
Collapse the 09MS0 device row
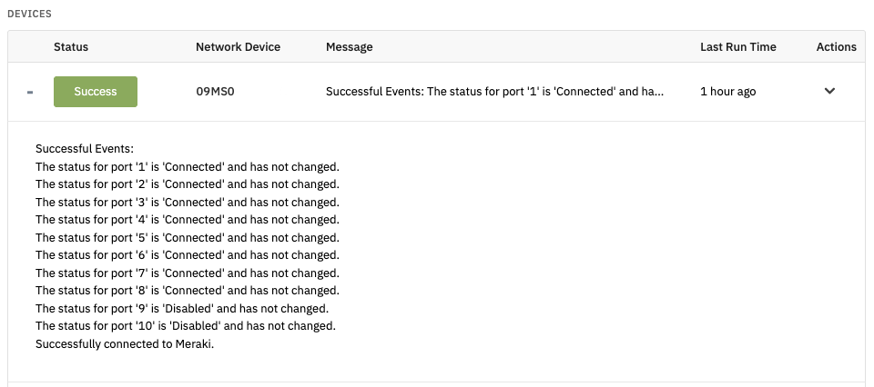click(30, 92)
